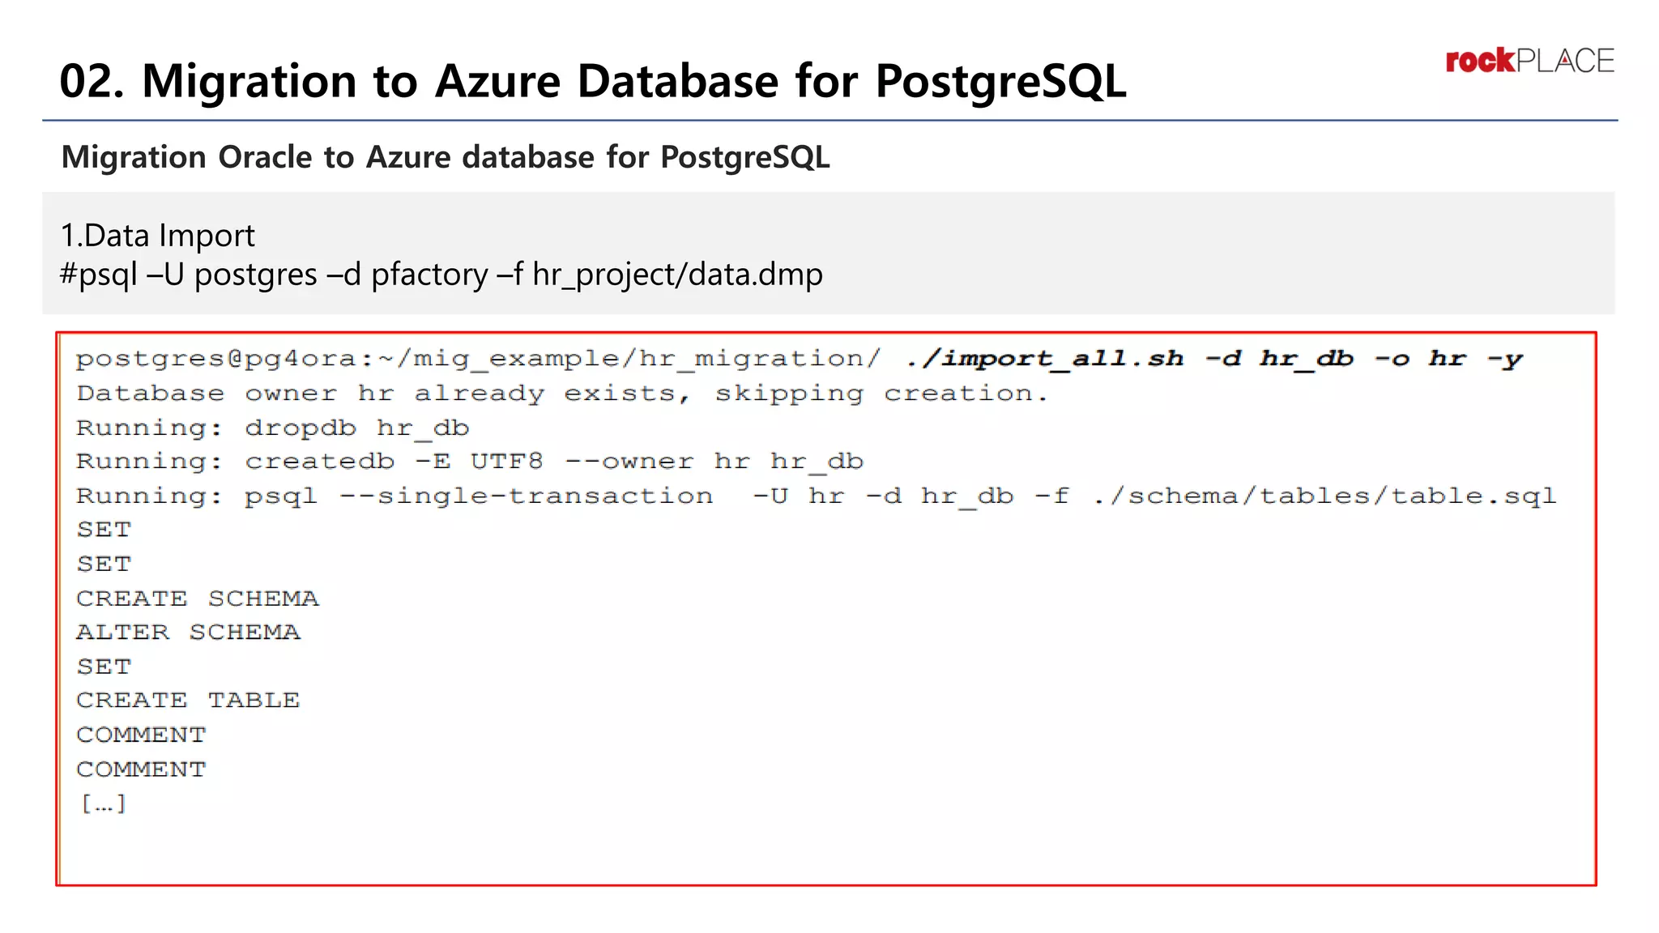The width and height of the screenshot is (1659, 933).
Task: Click the 'ALTER SCHEMA' output line
Action: 188,632
